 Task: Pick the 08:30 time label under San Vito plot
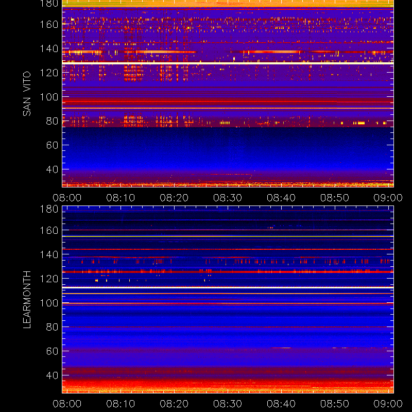pyautogui.click(x=228, y=198)
